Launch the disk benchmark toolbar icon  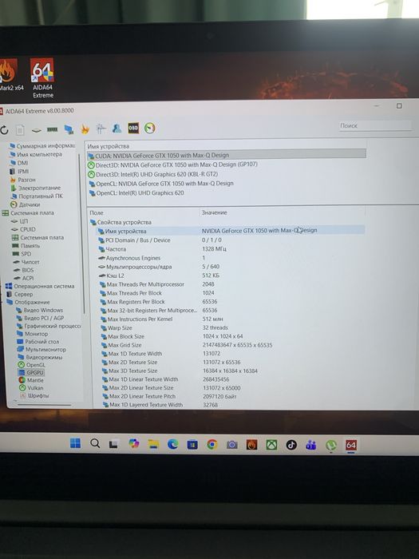tap(36, 130)
